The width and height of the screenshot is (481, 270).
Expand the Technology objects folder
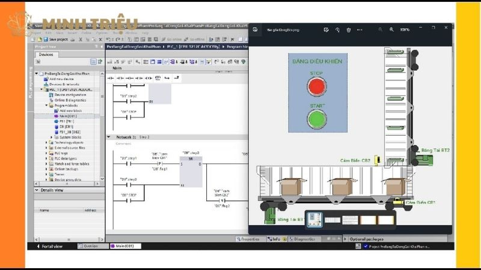pos(46,142)
